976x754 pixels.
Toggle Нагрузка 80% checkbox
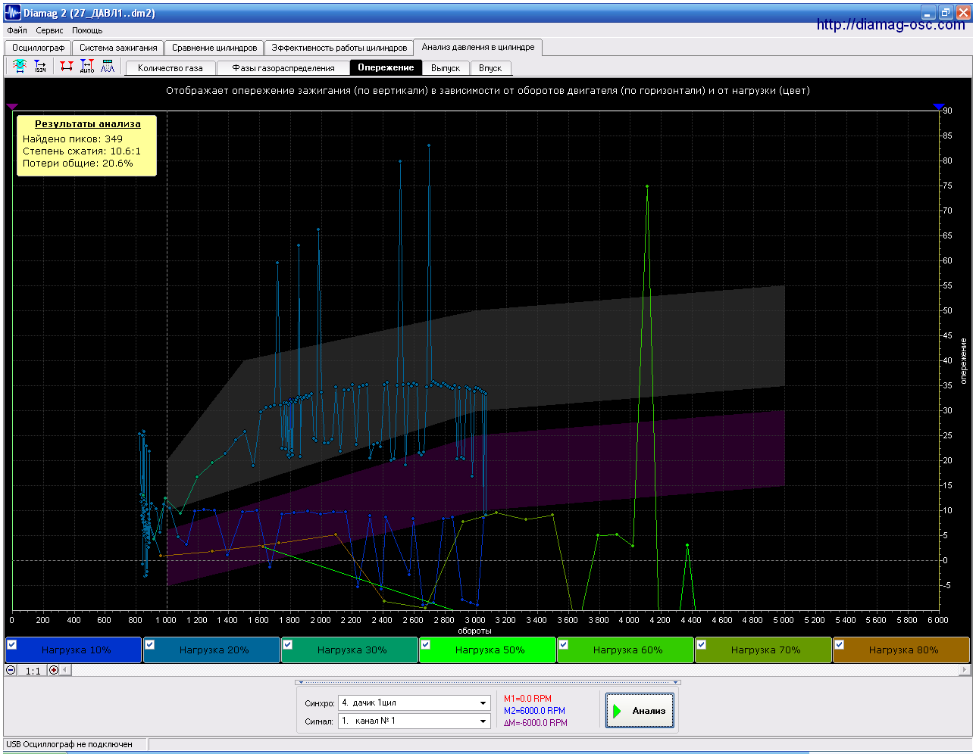[x=840, y=645]
